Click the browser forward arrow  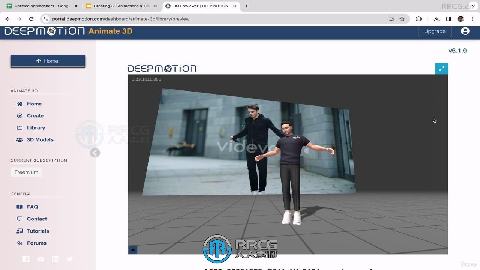coord(19,19)
